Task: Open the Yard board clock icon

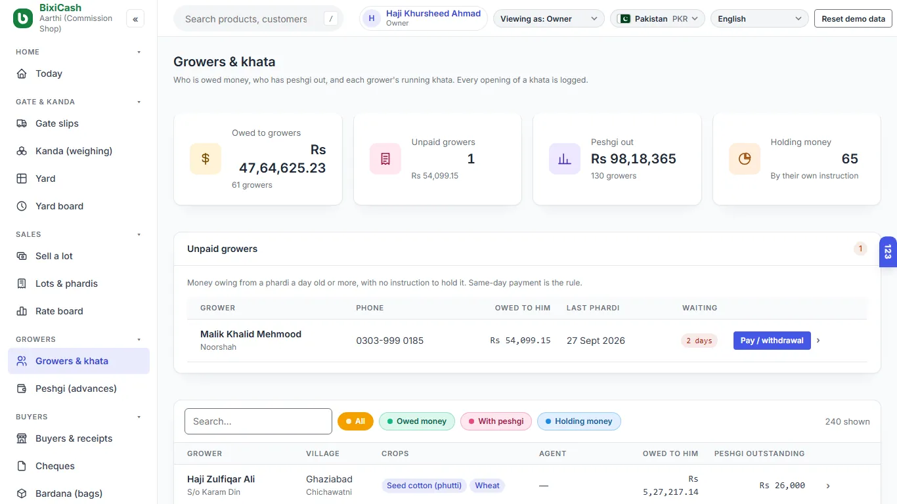Action: point(22,206)
